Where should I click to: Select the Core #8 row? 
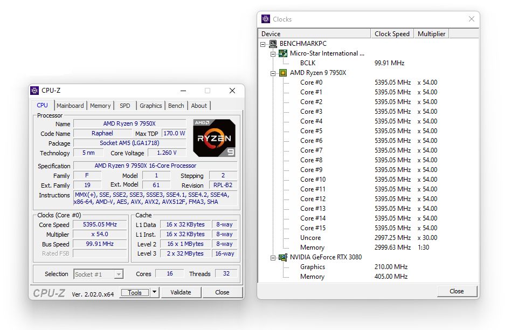pyautogui.click(x=368, y=160)
